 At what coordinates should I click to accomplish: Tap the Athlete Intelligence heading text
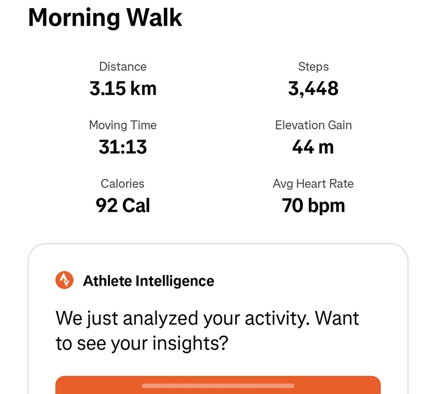coord(148,281)
